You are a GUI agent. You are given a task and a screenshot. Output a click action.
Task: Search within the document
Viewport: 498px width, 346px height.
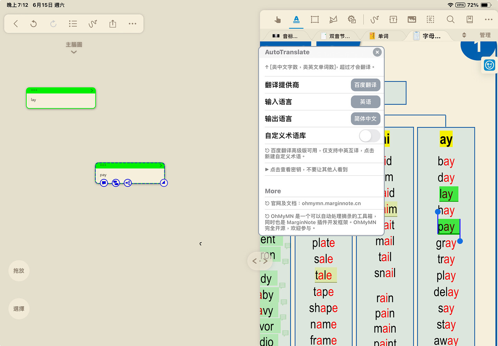(451, 19)
